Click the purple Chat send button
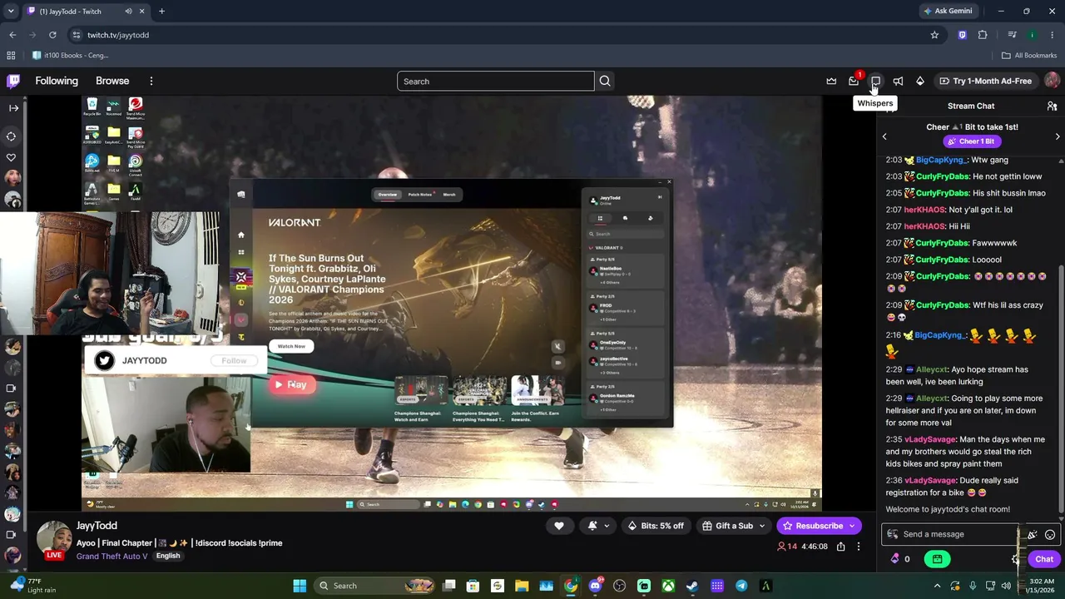Image resolution: width=1065 pixels, height=599 pixels. coord(1044,559)
